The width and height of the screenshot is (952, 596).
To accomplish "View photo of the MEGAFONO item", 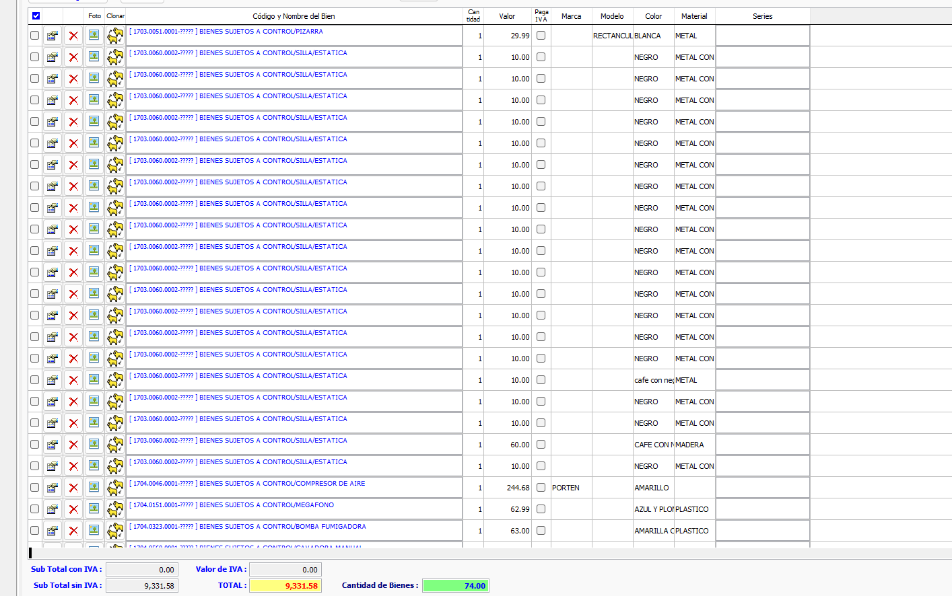I will click(x=94, y=509).
